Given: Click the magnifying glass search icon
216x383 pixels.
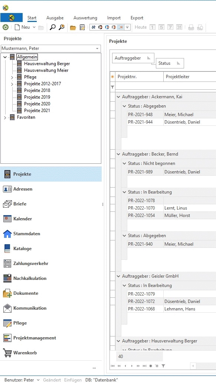Looking at the screenshot, I should point(52,27).
